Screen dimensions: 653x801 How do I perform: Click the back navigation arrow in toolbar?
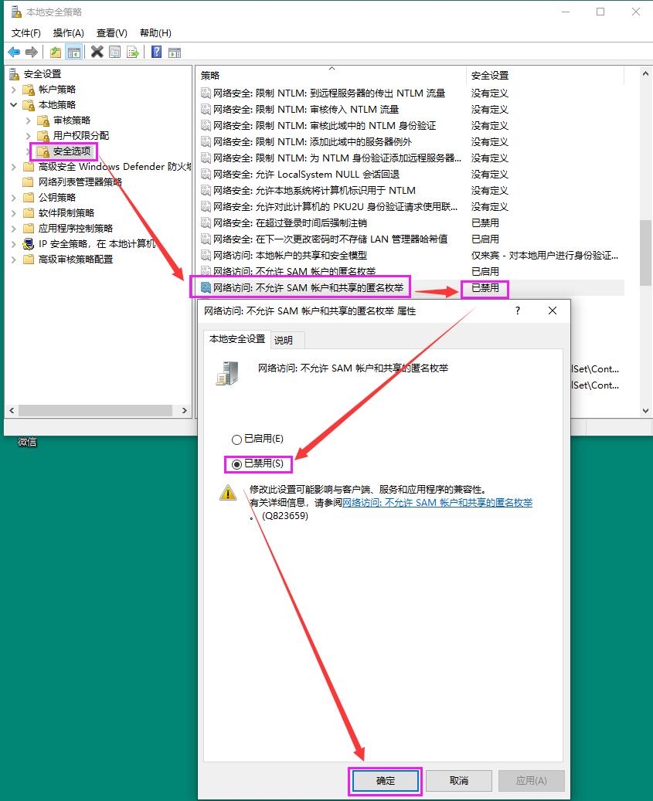pyautogui.click(x=14, y=51)
